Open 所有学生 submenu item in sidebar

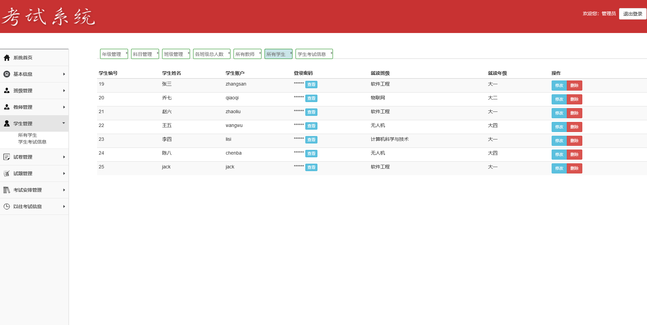tap(28, 135)
